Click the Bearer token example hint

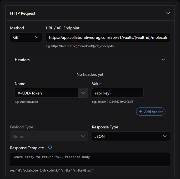pyautogui.click(x=114, y=102)
